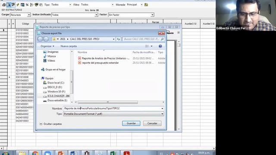The image size is (276, 155).
Task: Open Word from the taskbar
Action: 74,153
